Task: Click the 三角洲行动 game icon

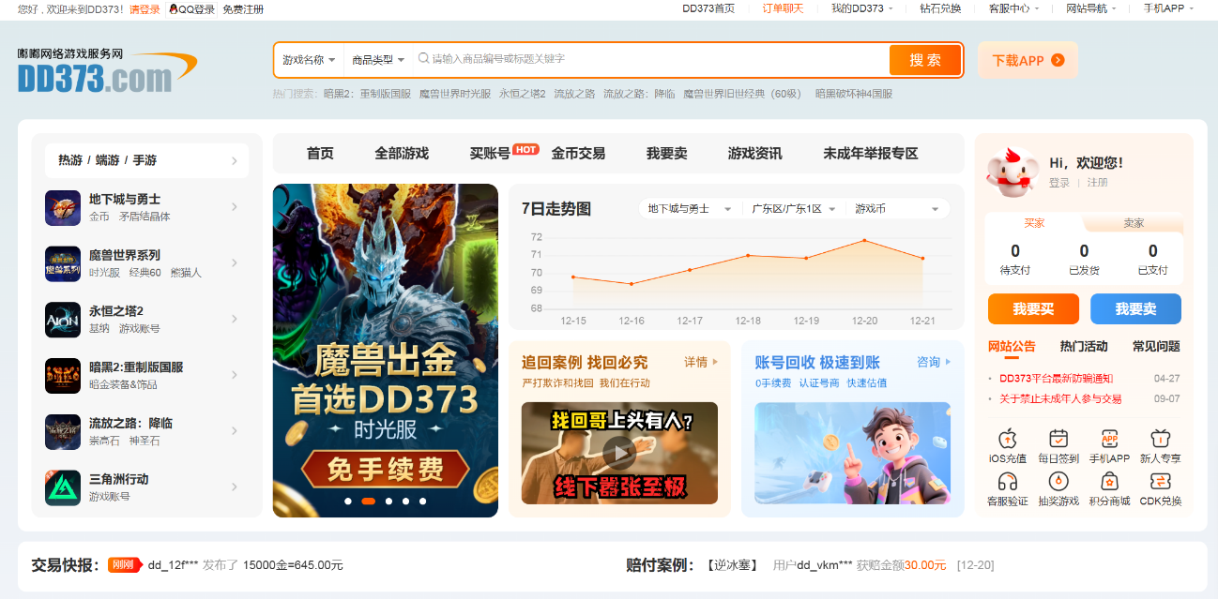Action: [x=62, y=487]
